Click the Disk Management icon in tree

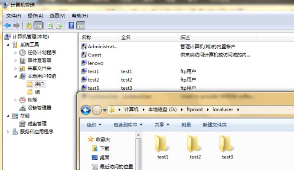[x=22, y=123]
